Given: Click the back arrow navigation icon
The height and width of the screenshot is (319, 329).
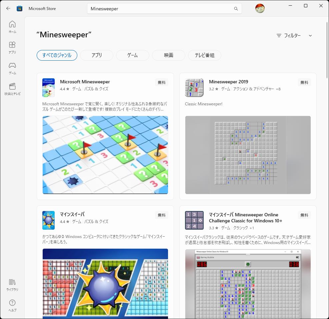Looking at the screenshot, I should click(8, 8).
